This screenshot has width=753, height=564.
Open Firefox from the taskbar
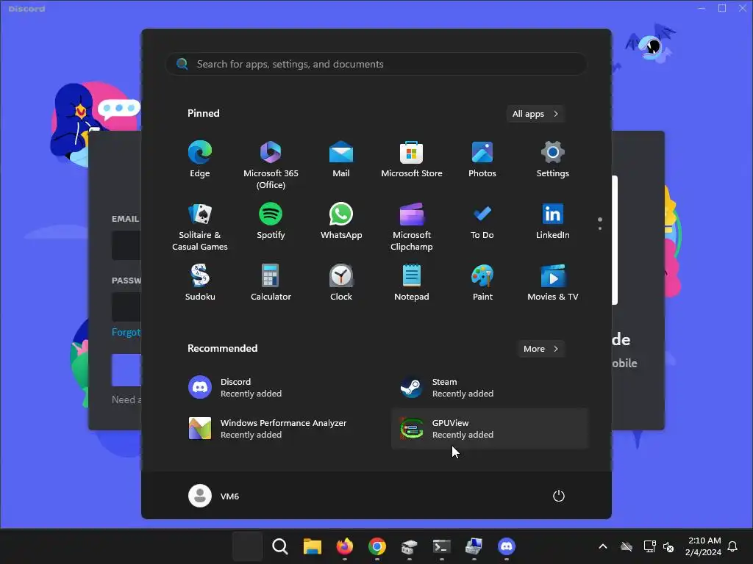(344, 546)
